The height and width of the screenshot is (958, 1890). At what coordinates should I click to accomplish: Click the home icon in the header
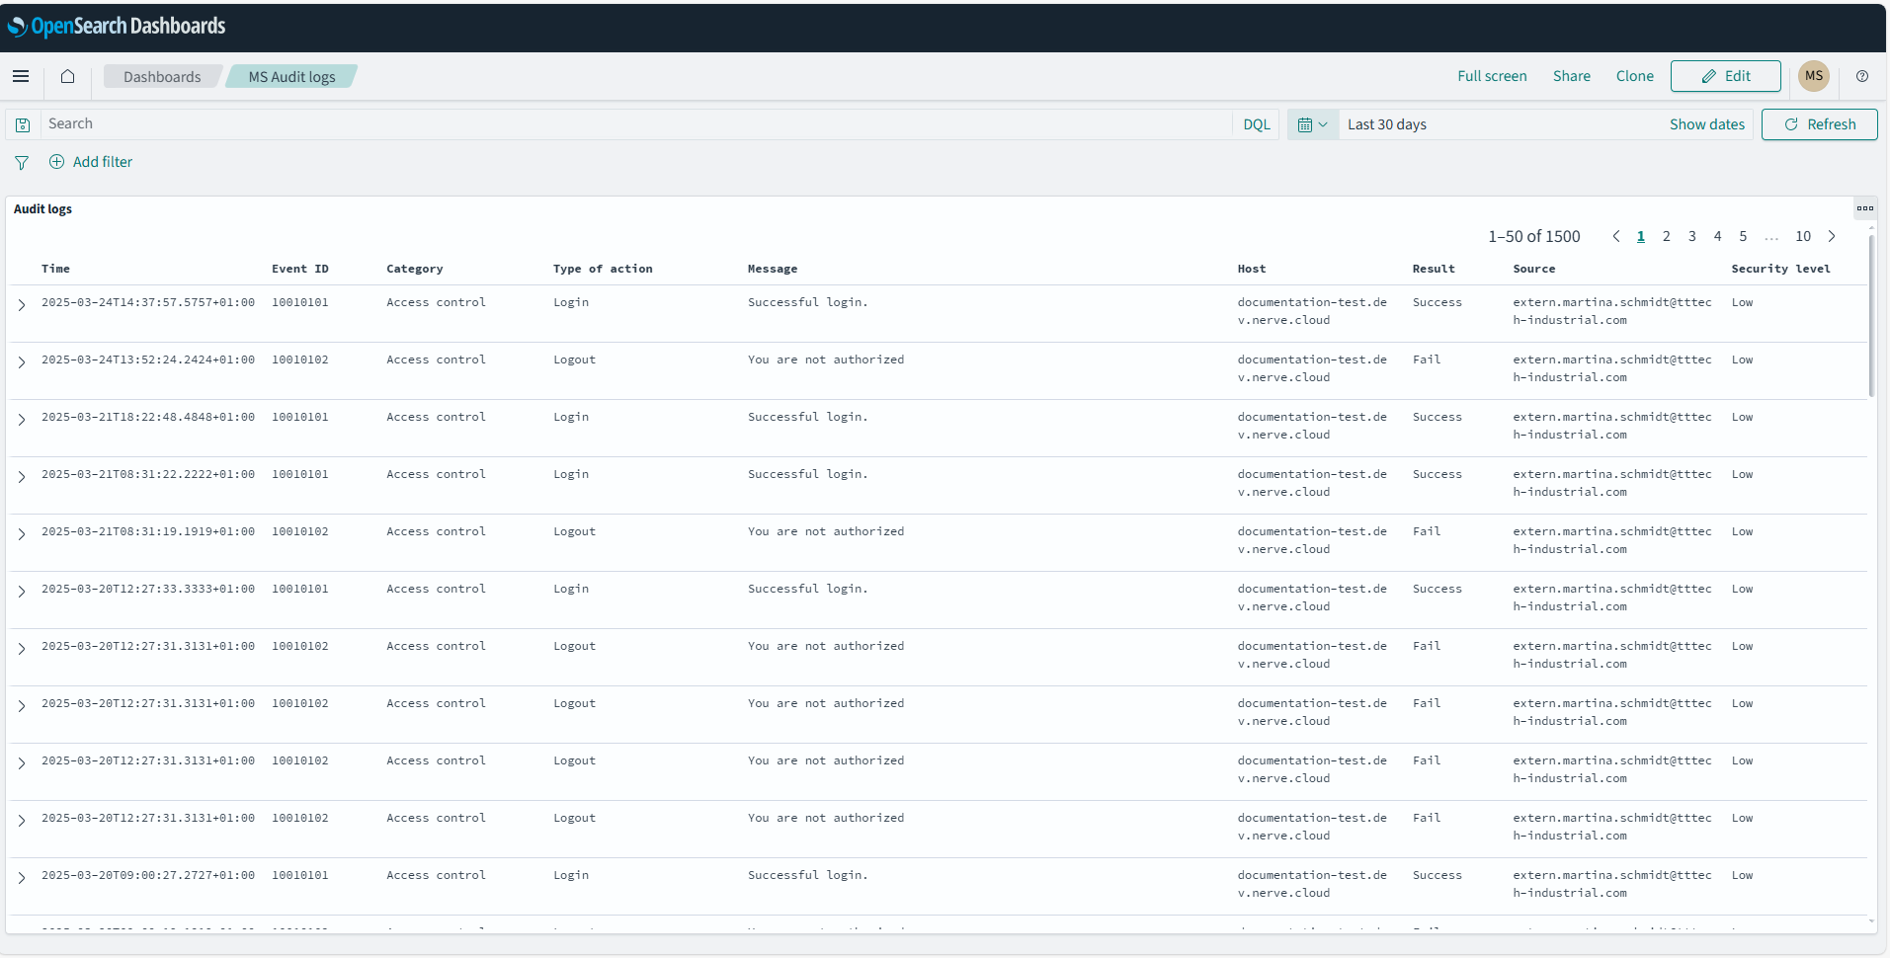[x=66, y=76]
